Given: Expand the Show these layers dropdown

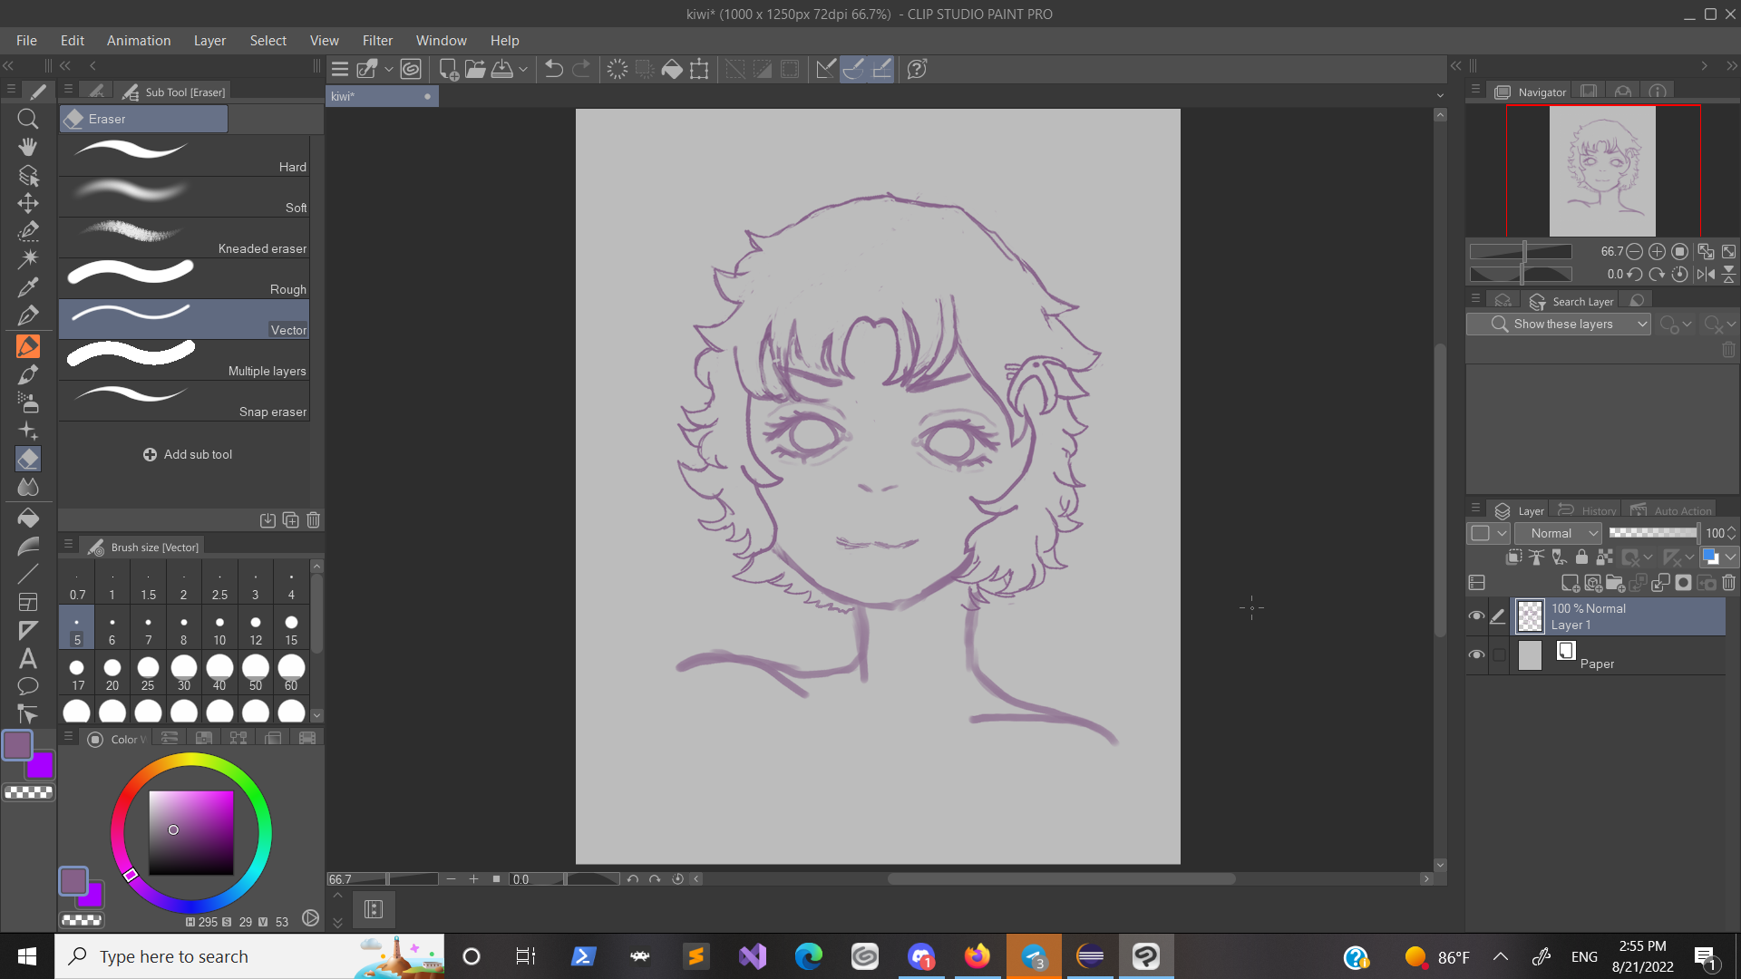Looking at the screenshot, I should [x=1558, y=324].
